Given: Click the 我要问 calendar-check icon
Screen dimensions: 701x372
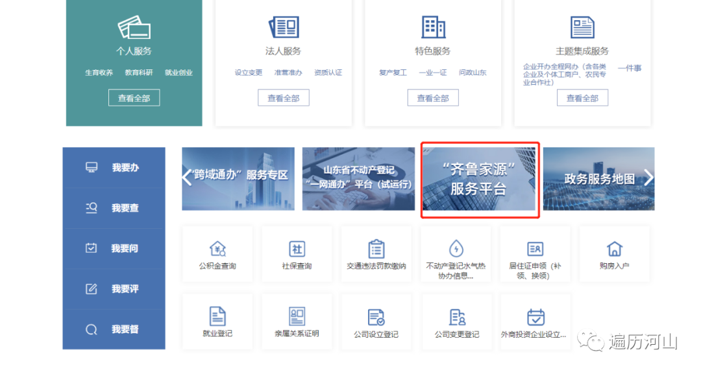Looking at the screenshot, I should point(92,248).
